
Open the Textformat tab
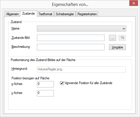pyautogui.click(x=45, y=14)
